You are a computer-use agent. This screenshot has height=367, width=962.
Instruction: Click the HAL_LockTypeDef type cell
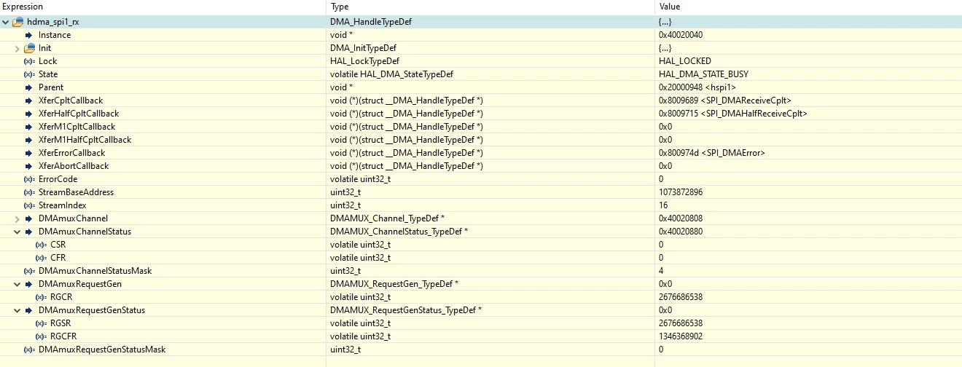(x=364, y=61)
